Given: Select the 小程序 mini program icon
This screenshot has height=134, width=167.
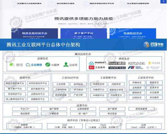Looking at the screenshot, I should point(48,65).
